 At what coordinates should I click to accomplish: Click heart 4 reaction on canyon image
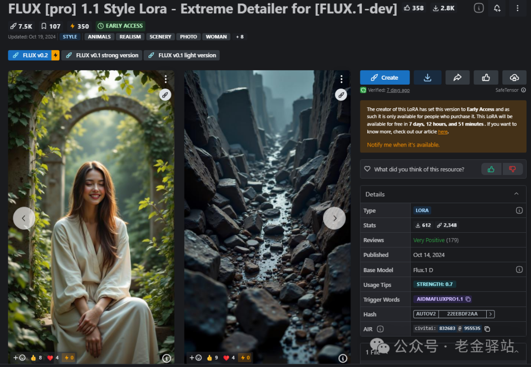[x=229, y=358]
